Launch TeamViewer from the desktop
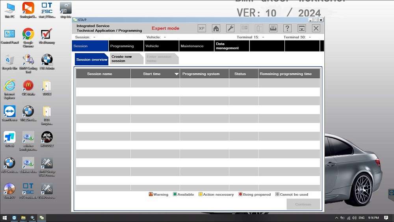 coord(9,112)
